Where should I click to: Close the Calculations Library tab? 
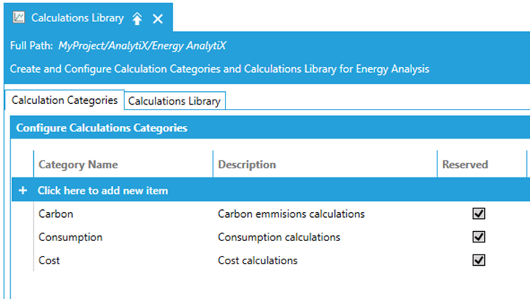tap(158, 18)
